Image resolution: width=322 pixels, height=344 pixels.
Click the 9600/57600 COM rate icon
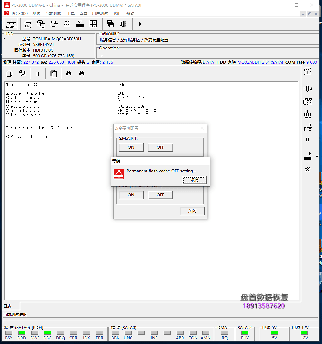click(x=67, y=24)
